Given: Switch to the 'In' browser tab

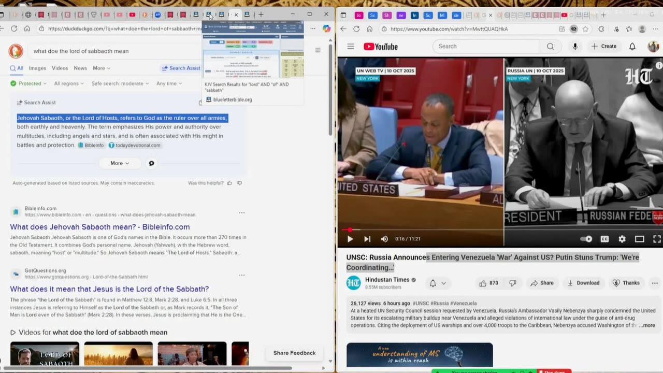Looking at the screenshot, I should pos(414,16).
